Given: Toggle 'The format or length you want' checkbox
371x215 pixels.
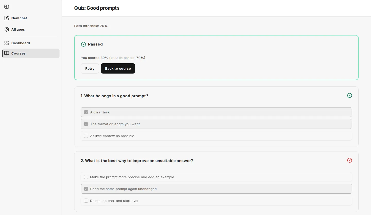Looking at the screenshot, I should (x=86, y=124).
